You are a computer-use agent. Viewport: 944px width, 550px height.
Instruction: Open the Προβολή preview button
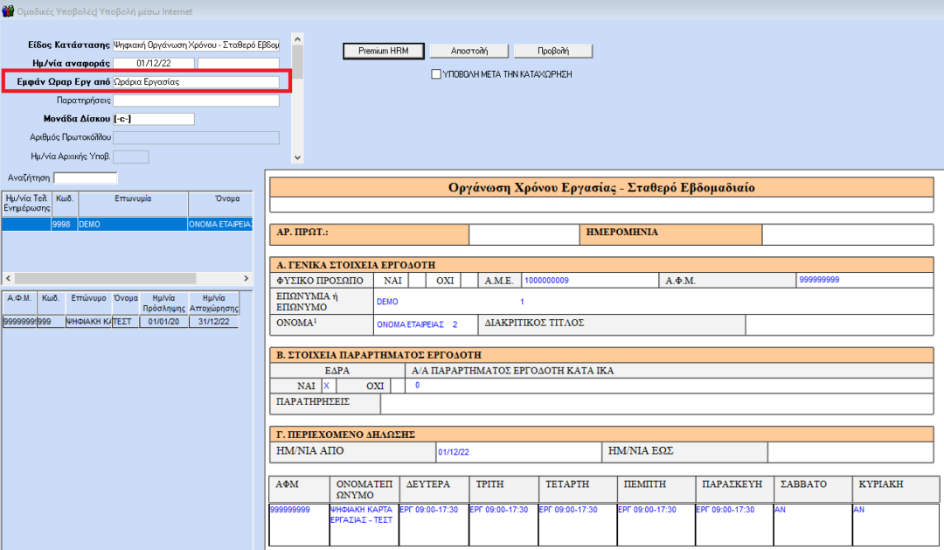pos(552,51)
